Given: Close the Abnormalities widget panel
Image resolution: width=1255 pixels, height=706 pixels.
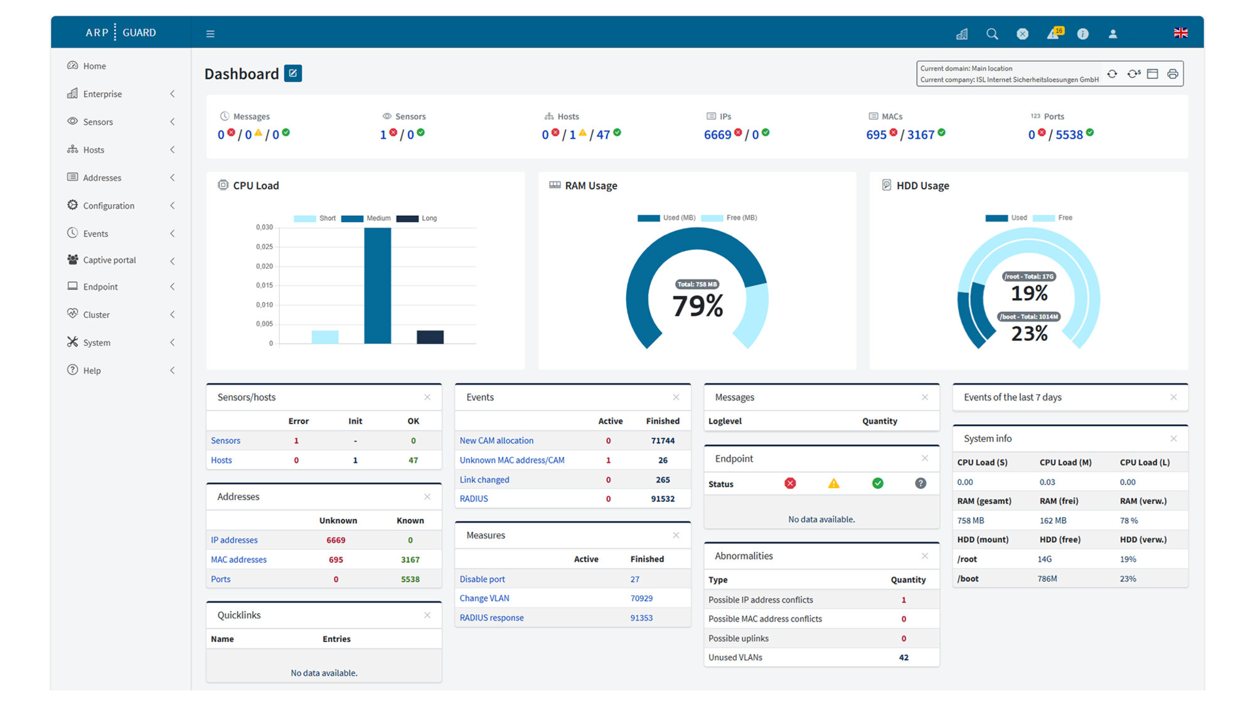Looking at the screenshot, I should point(924,556).
